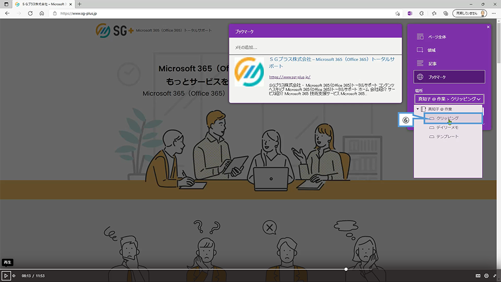Click the bookmark preview logo thumbnail
501x282 pixels.
249,72
